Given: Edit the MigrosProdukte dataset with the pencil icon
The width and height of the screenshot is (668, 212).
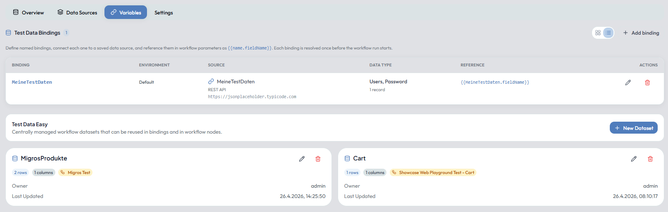Looking at the screenshot, I should point(302,159).
